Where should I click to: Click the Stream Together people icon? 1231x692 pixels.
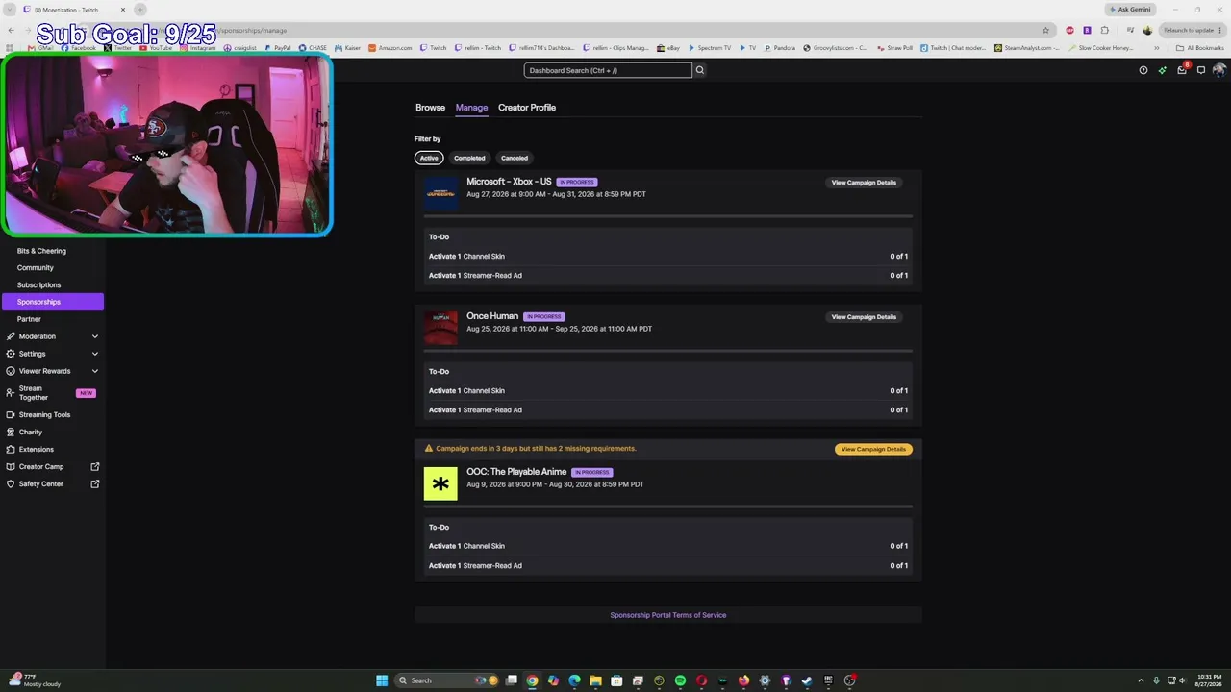[x=11, y=393]
